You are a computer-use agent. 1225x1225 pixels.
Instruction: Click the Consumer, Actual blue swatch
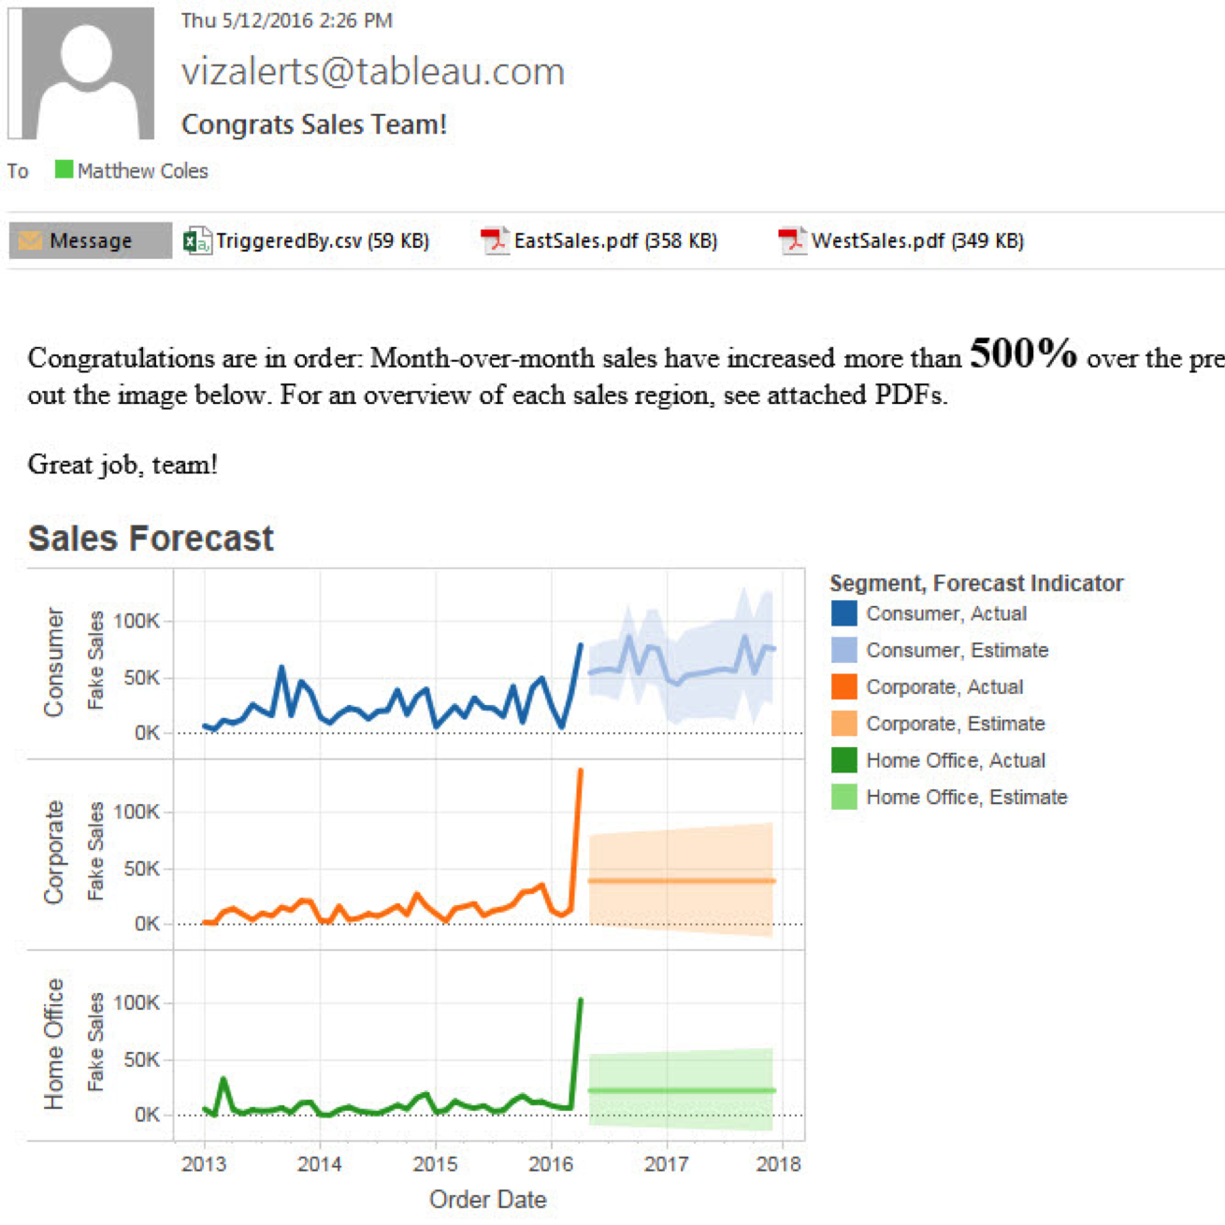843,613
